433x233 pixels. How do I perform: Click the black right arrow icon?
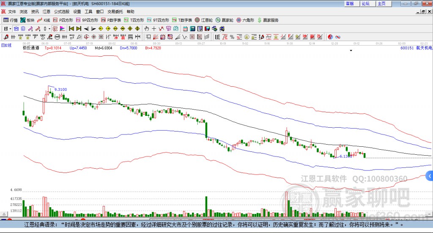(93, 29)
